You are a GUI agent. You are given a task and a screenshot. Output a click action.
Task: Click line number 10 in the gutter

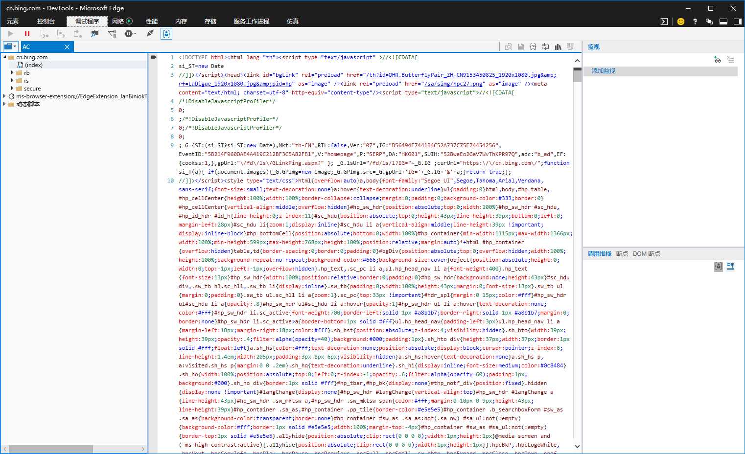tap(170, 181)
